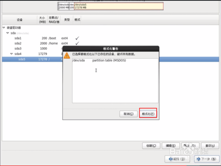
Task: Select the highlighted sda5 partition row
Action: (x=32, y=59)
